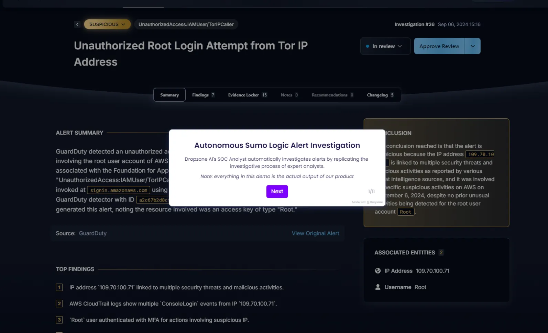Image resolution: width=548 pixels, height=333 pixels.
Task: Click the Root code tag in conclusion
Action: pos(406,212)
